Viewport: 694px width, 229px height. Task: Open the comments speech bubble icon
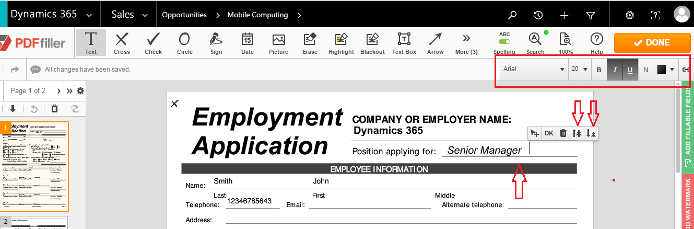[35, 69]
